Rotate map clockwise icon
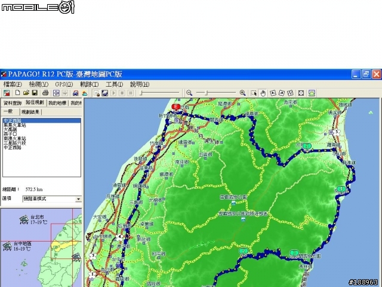The width and height of the screenshot is (382, 287). pyautogui.click(x=281, y=93)
